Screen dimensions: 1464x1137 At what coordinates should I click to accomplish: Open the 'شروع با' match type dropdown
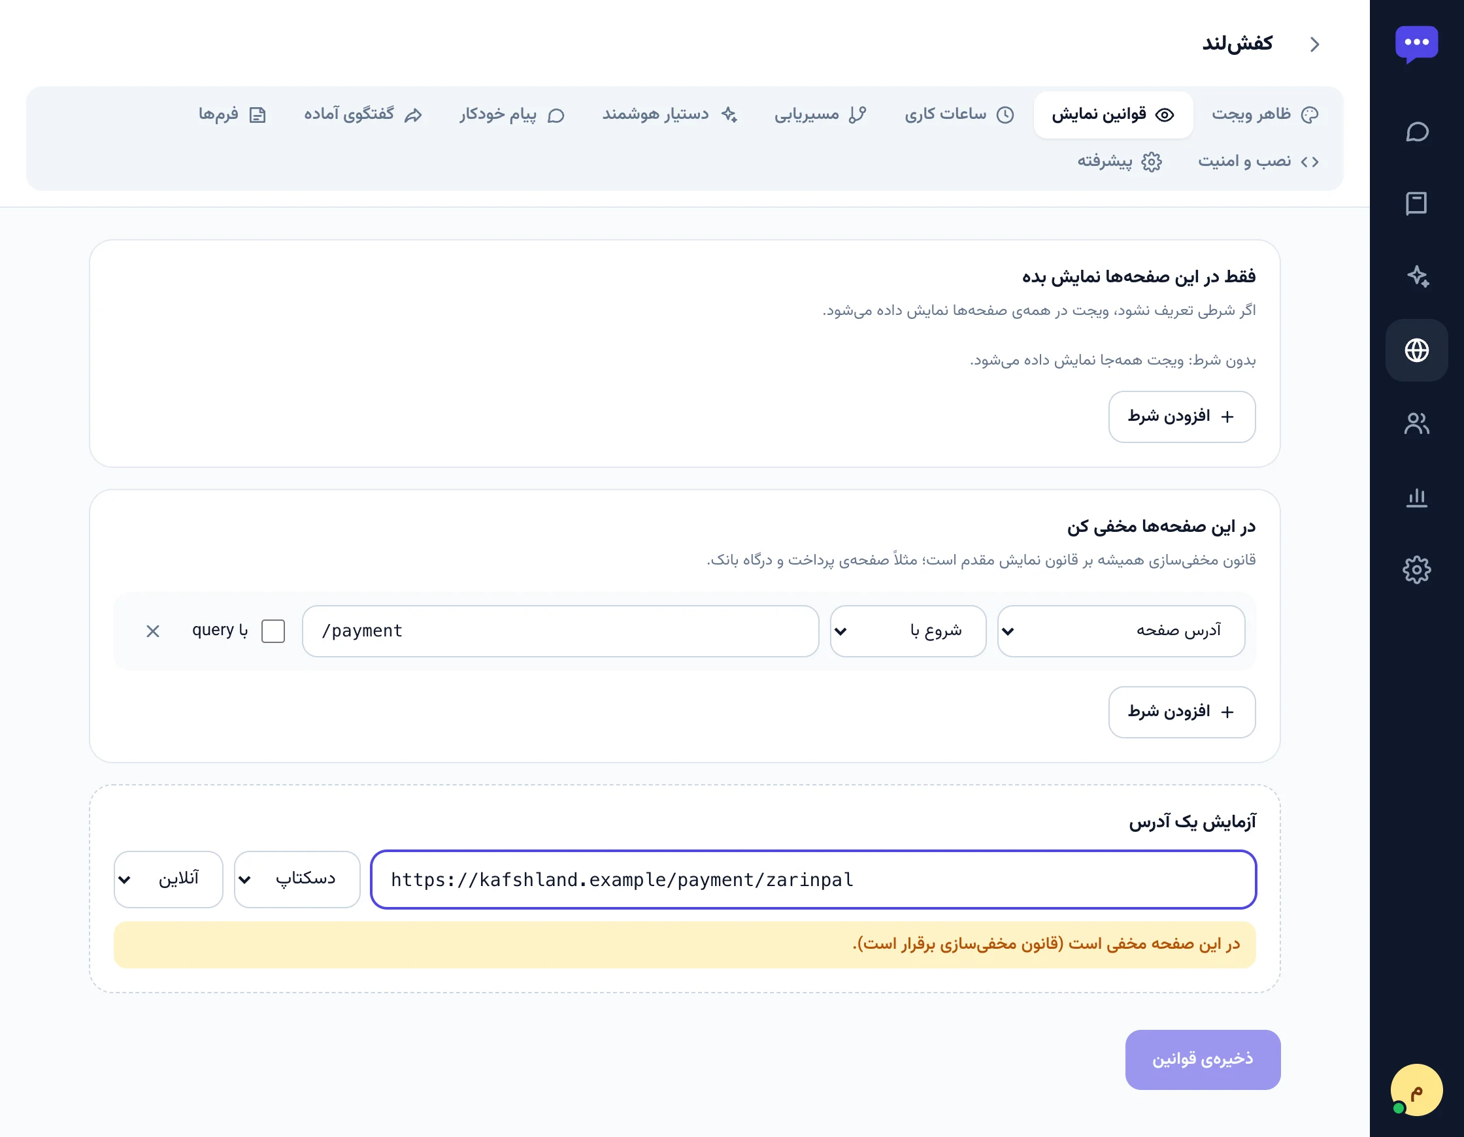[908, 631]
